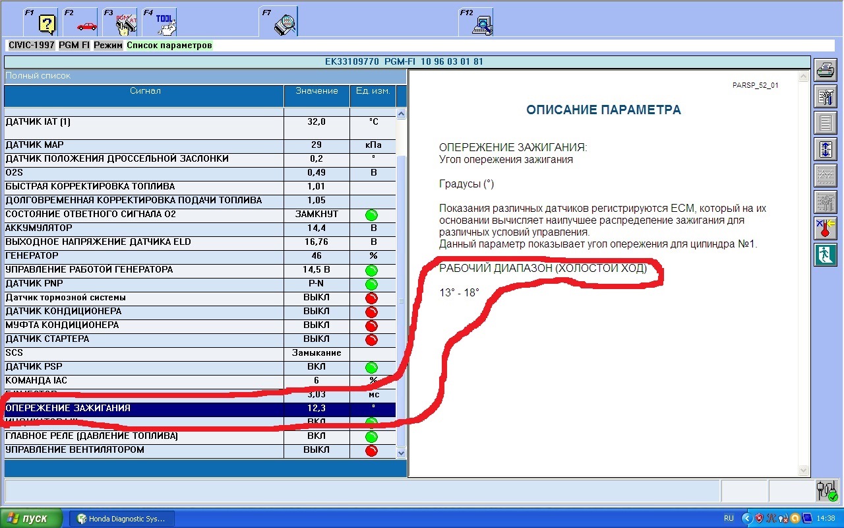Select the ДАТЧИК MAP row
This screenshot has height=528, width=844.
tap(144, 145)
